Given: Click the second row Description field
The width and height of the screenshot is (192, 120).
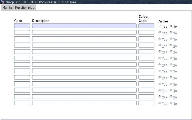Looking at the screenshot, I should 84,32.
